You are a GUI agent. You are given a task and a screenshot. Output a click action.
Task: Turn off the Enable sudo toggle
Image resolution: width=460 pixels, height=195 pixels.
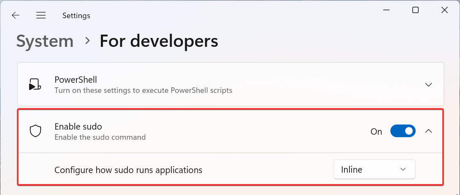click(403, 131)
